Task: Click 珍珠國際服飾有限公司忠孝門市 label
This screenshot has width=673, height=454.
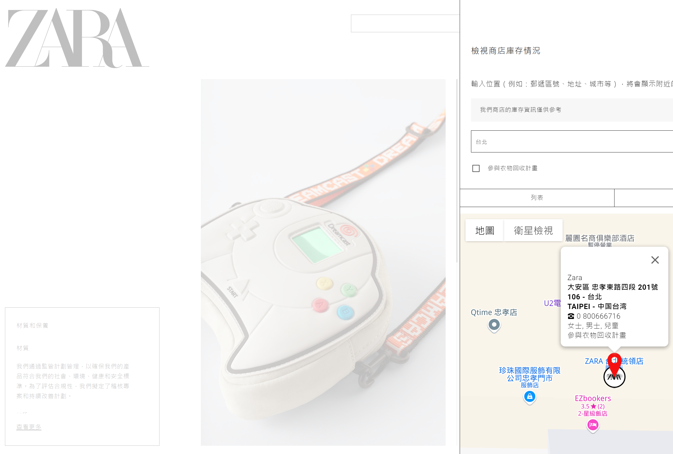Action: pyautogui.click(x=529, y=374)
